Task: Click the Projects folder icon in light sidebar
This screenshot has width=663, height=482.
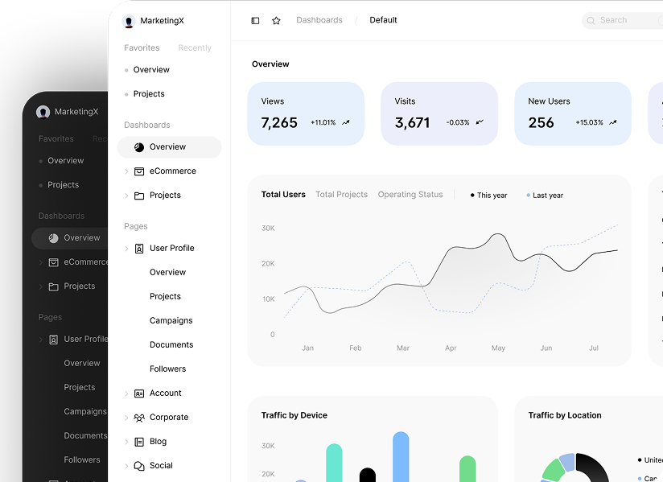Action: pyautogui.click(x=139, y=196)
